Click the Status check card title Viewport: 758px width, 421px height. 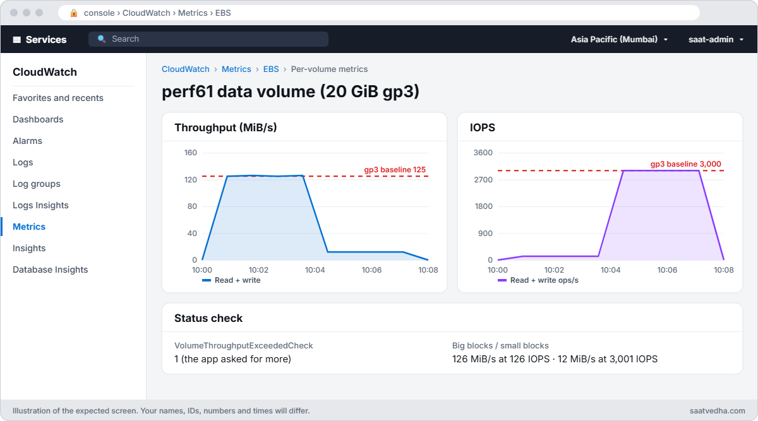(x=208, y=318)
